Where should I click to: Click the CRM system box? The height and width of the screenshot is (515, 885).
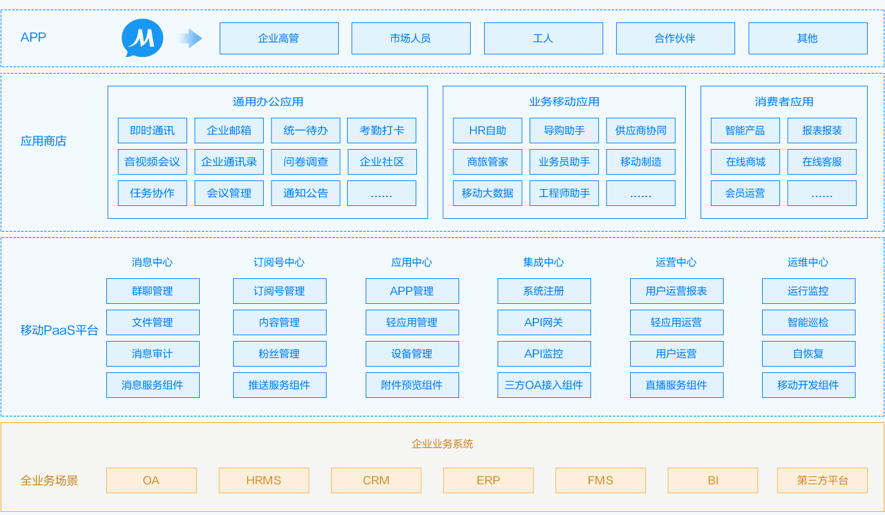point(377,480)
